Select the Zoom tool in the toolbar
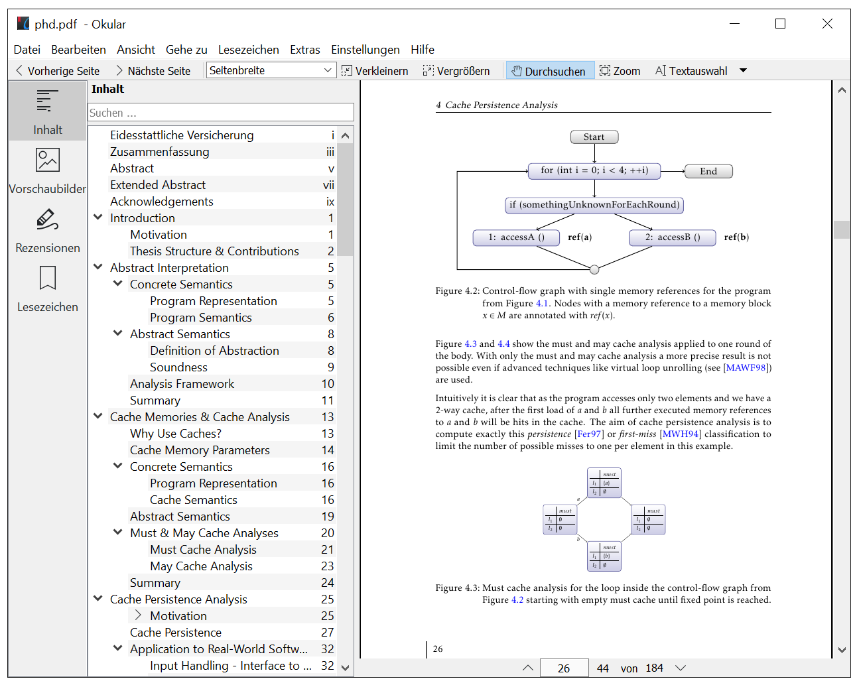Screen dimensions: 857x685 point(620,71)
